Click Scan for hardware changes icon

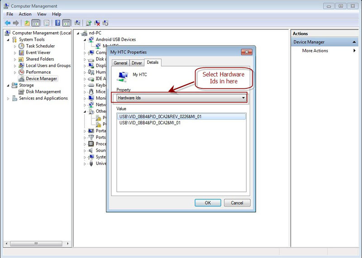point(77,23)
